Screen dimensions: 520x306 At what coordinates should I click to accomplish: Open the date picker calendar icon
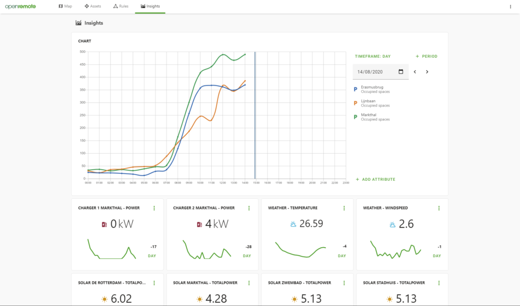401,71
